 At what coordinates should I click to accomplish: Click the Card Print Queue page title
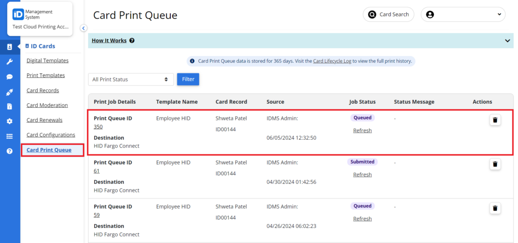click(x=135, y=15)
